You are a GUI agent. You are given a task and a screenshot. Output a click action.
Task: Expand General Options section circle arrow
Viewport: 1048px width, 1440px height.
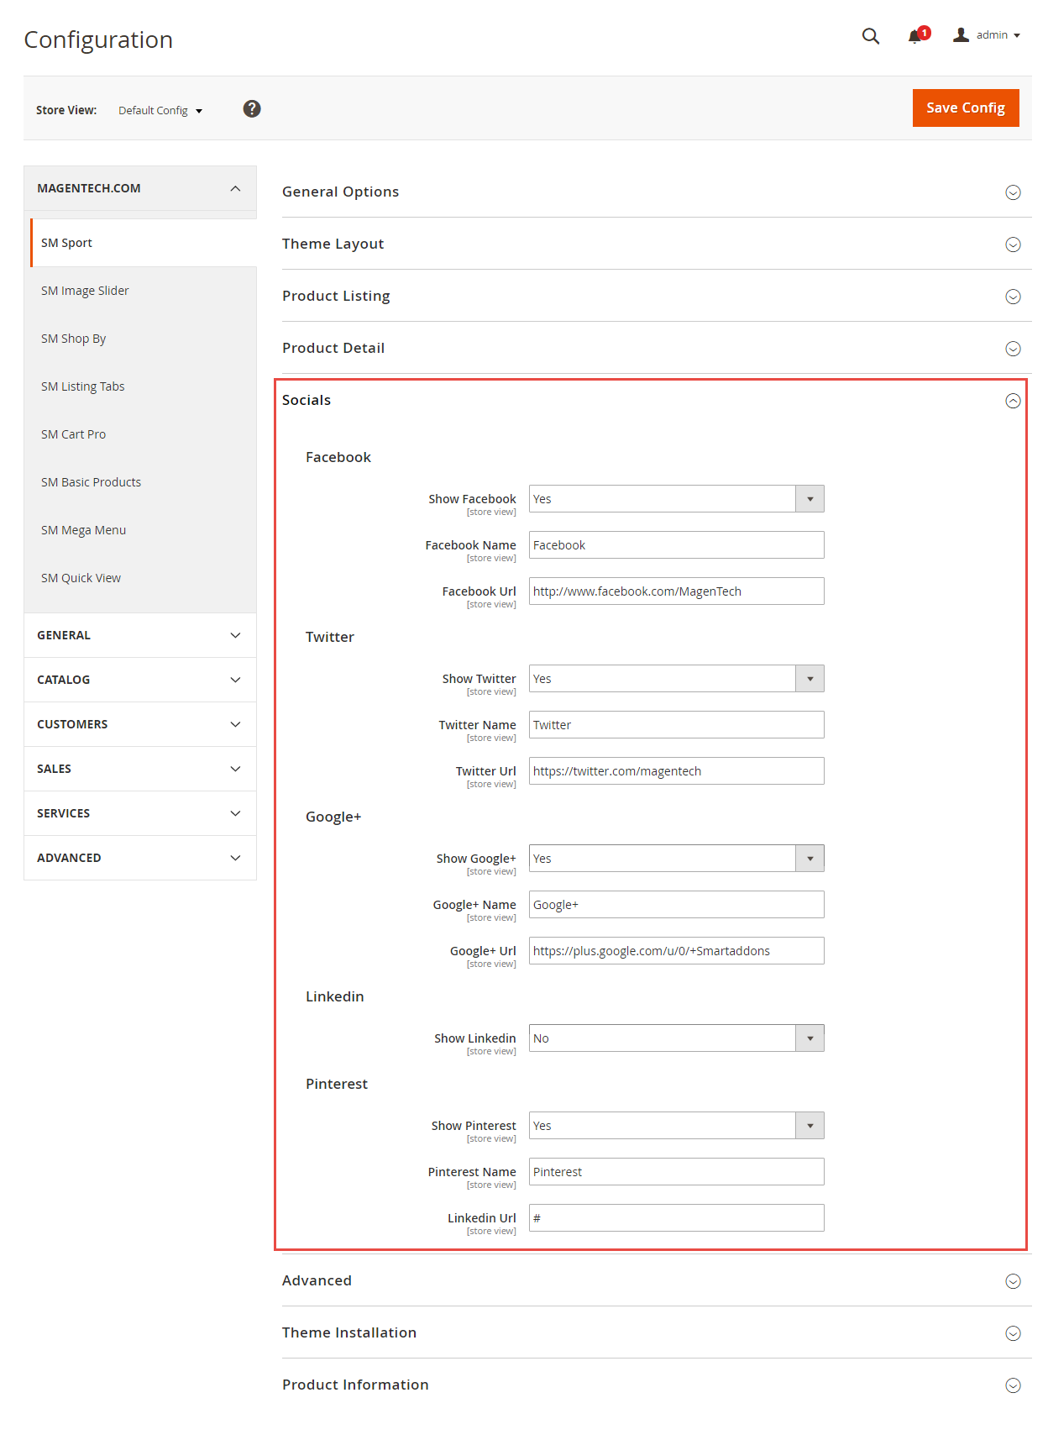[x=1013, y=192]
